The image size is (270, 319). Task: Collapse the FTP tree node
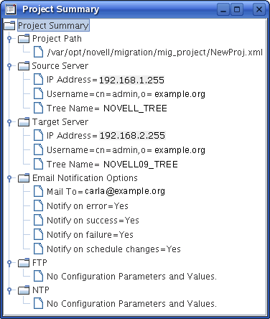9,263
